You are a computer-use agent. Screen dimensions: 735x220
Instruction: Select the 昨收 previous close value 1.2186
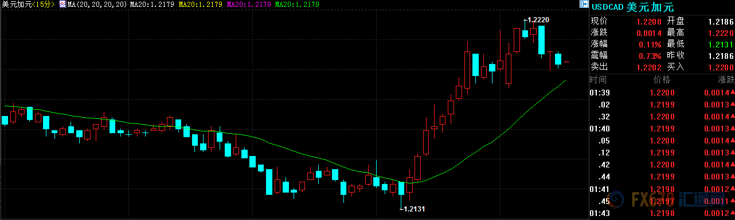point(721,56)
